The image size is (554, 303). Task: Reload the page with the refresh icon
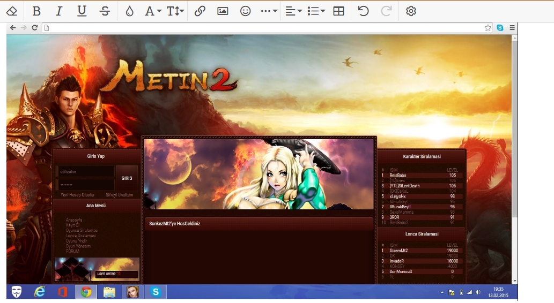point(34,27)
